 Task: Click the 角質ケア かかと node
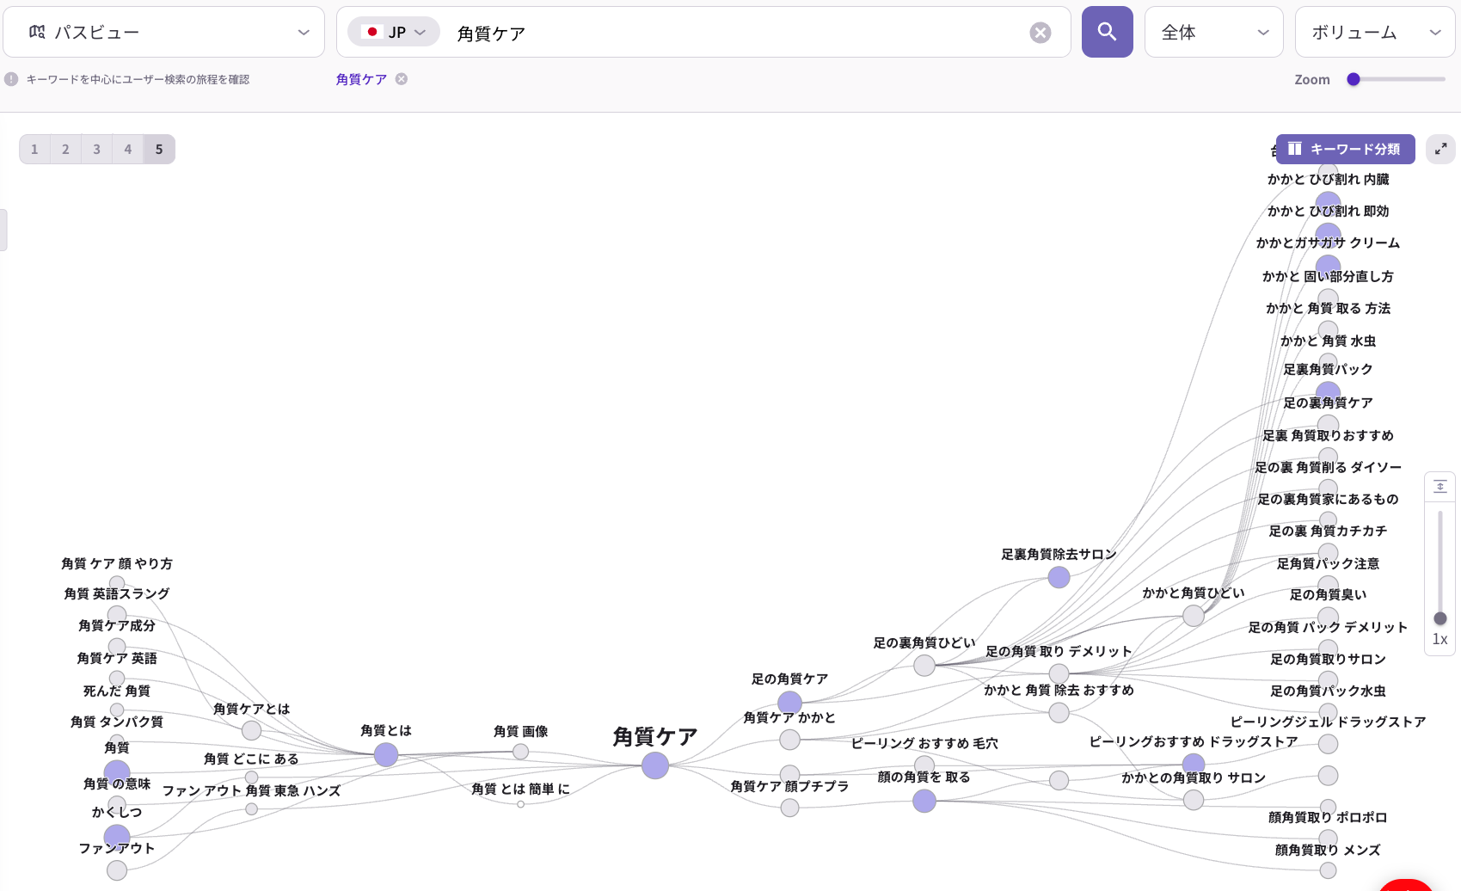[x=789, y=740]
